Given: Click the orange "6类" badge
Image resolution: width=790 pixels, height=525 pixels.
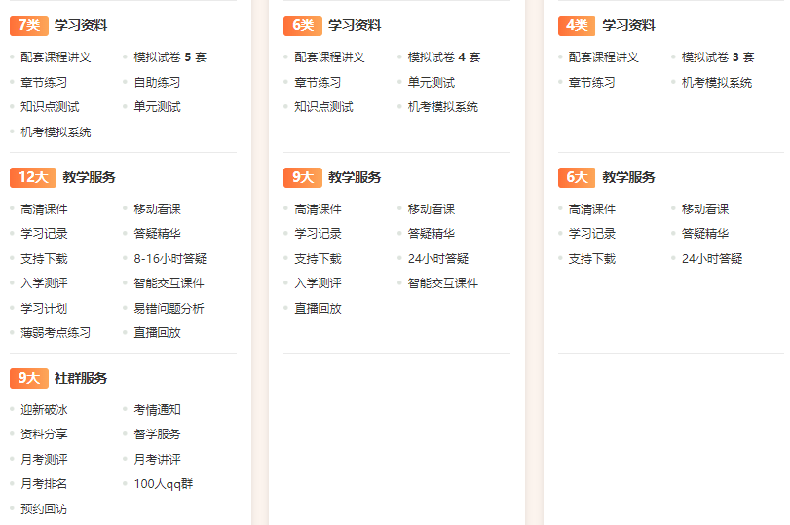Looking at the screenshot, I should tap(302, 25).
